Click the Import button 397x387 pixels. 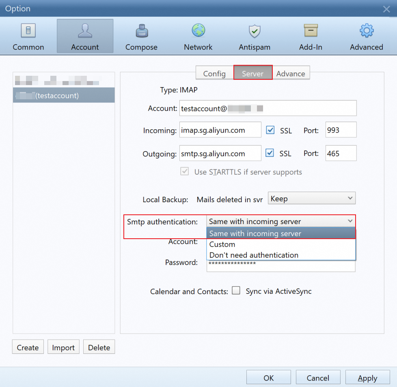coord(63,347)
